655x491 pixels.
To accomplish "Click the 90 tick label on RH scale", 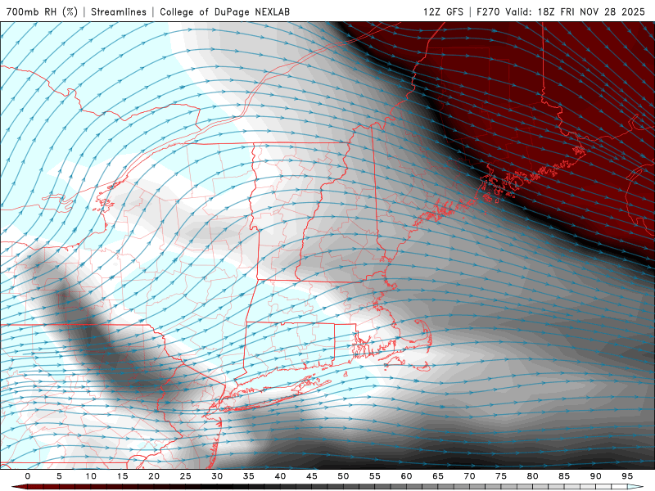I will point(595,476).
